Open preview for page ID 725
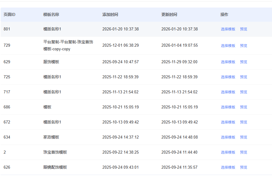272x178 pixels. (243, 77)
